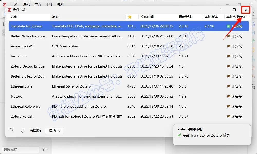Click date 2026/01/10 07:53:25 cell
The width and height of the screenshot is (257, 154).
pyautogui.click(x=157, y=76)
